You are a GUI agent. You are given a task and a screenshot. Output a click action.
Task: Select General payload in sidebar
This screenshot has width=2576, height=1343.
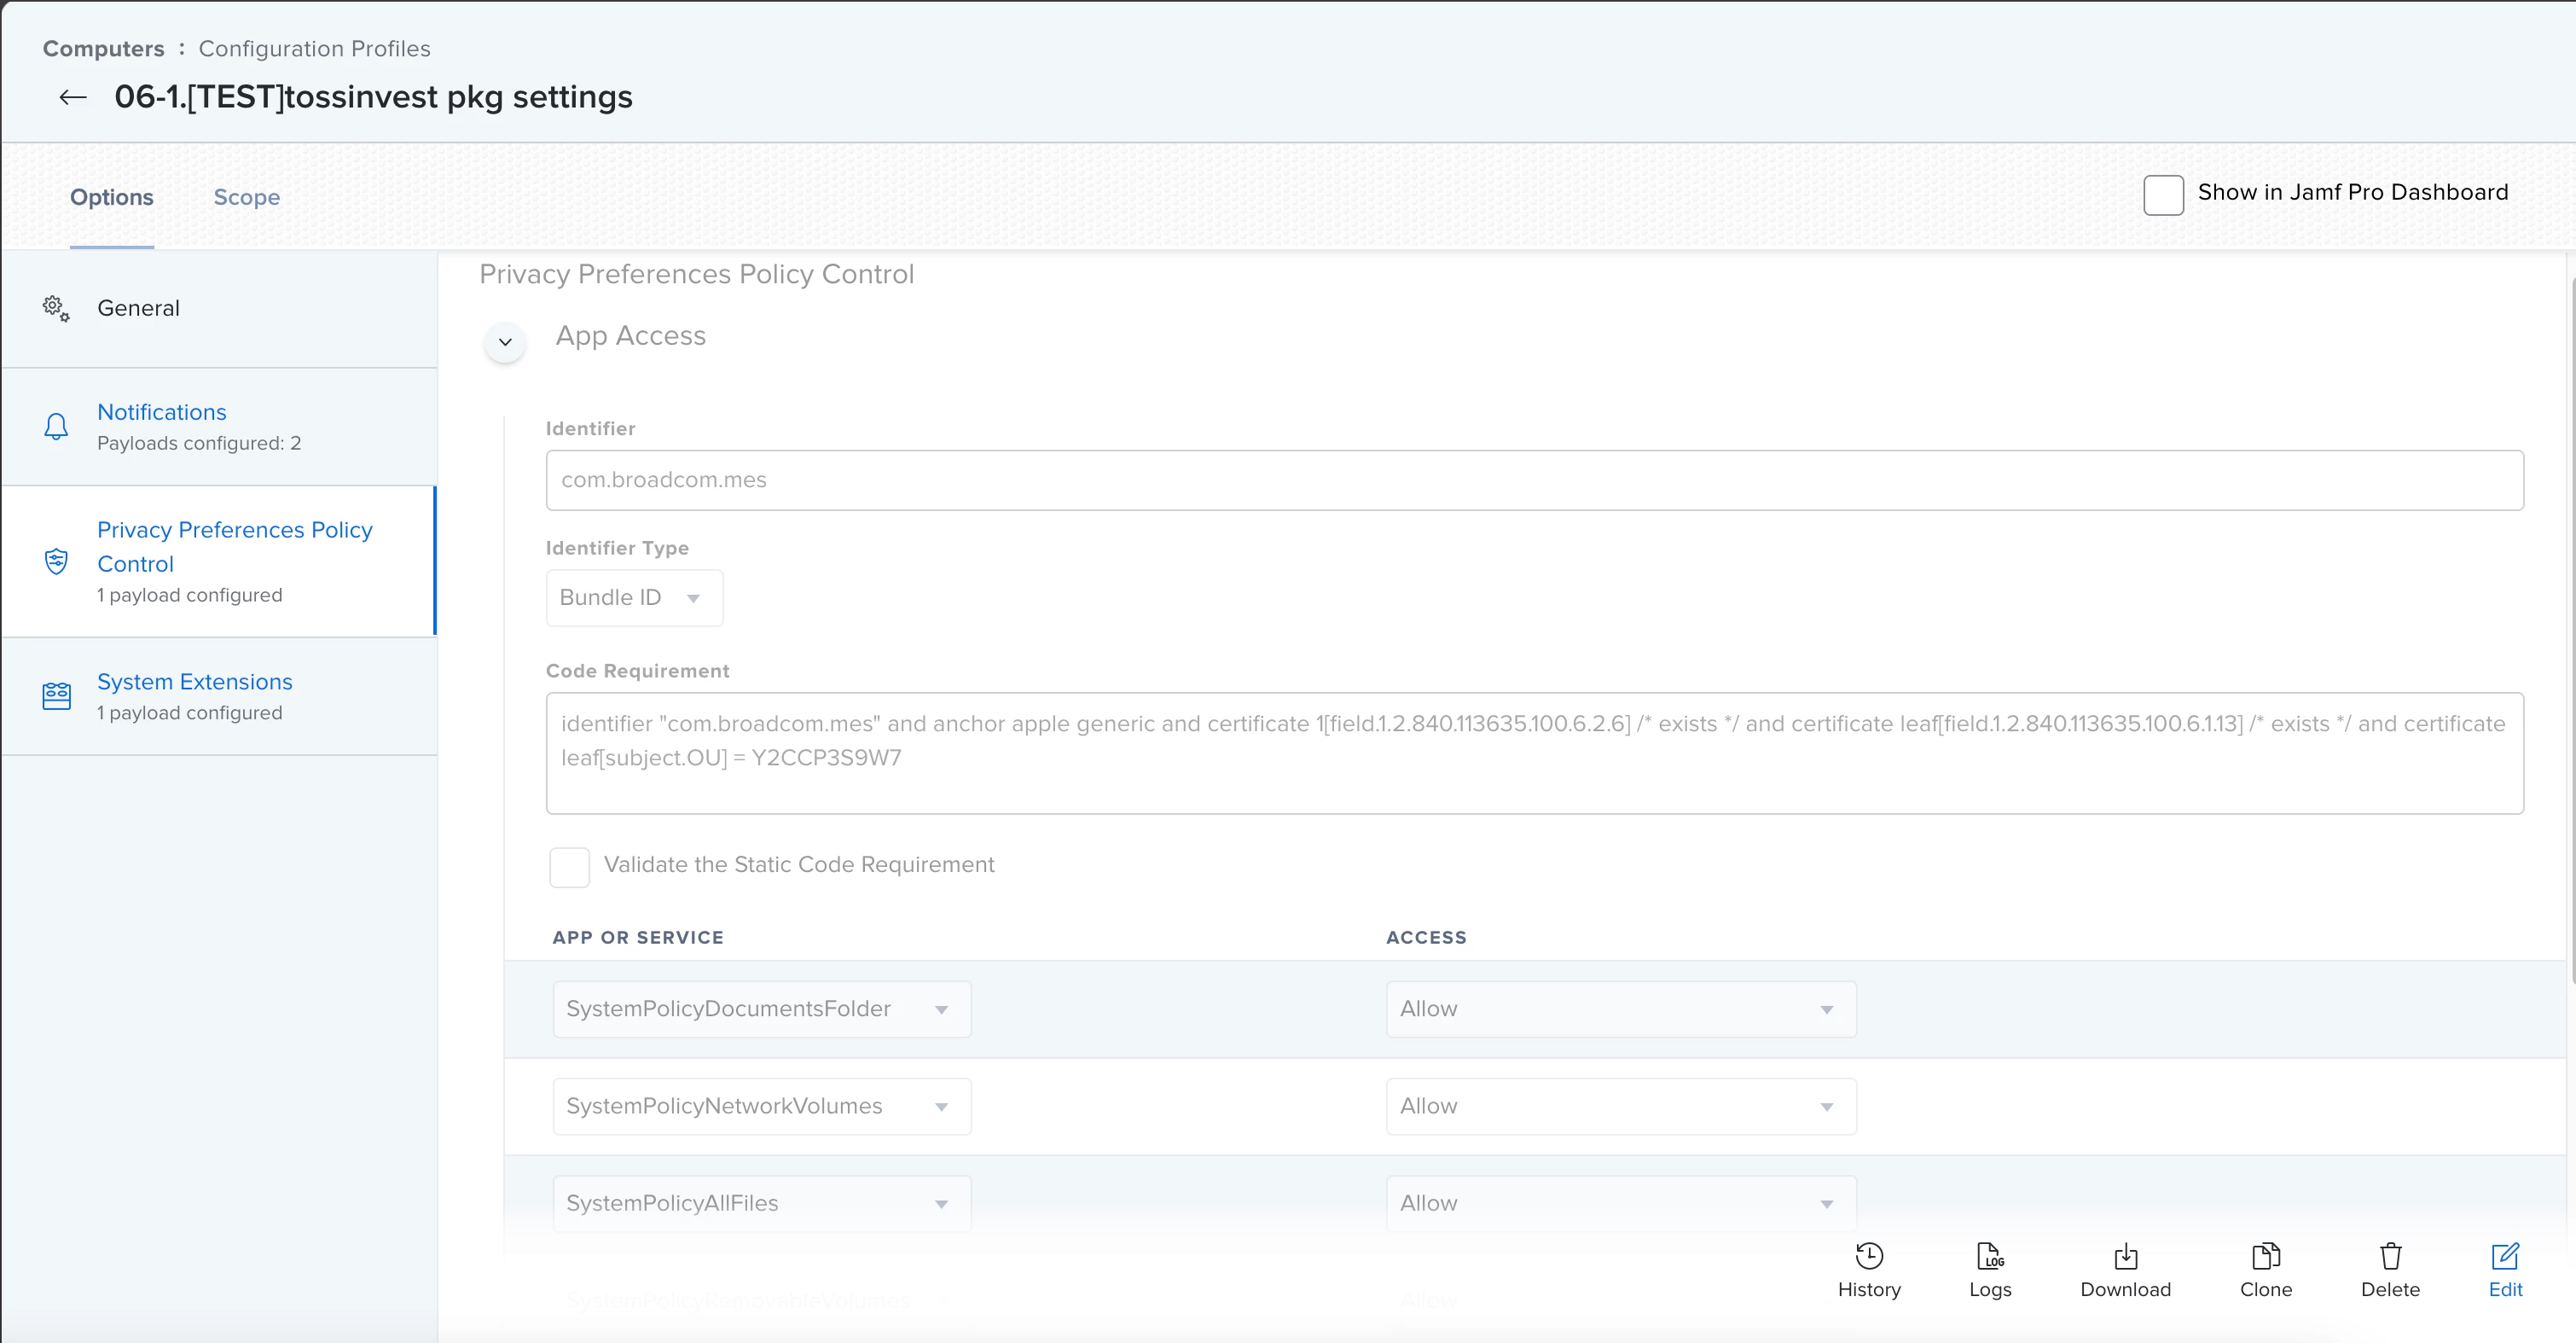[x=219, y=308]
